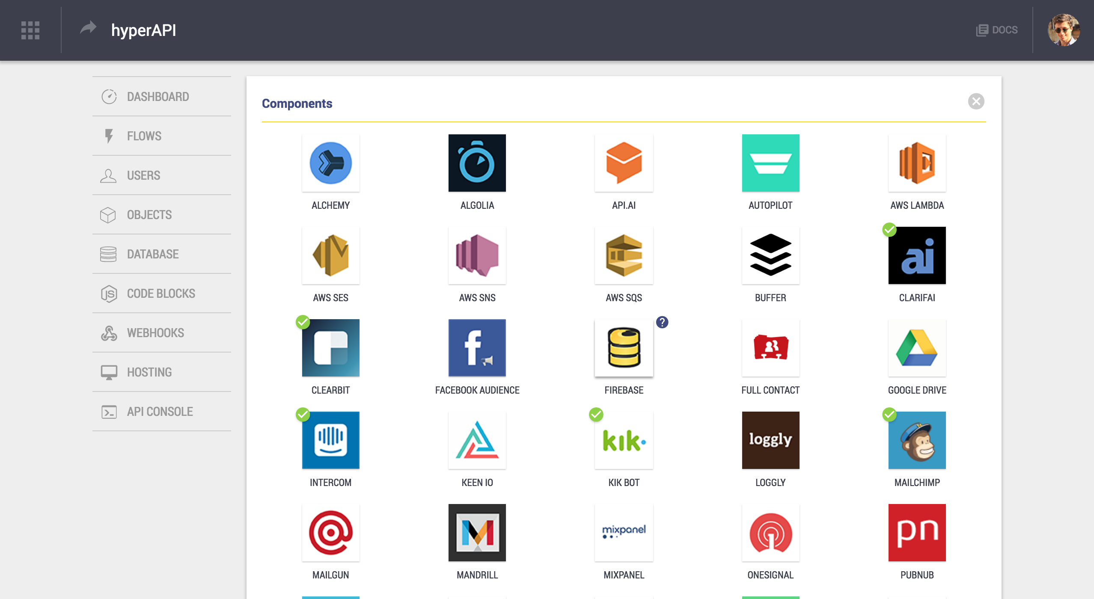Choose the Pubnub component tile
The width and height of the screenshot is (1094, 599).
pyautogui.click(x=917, y=533)
